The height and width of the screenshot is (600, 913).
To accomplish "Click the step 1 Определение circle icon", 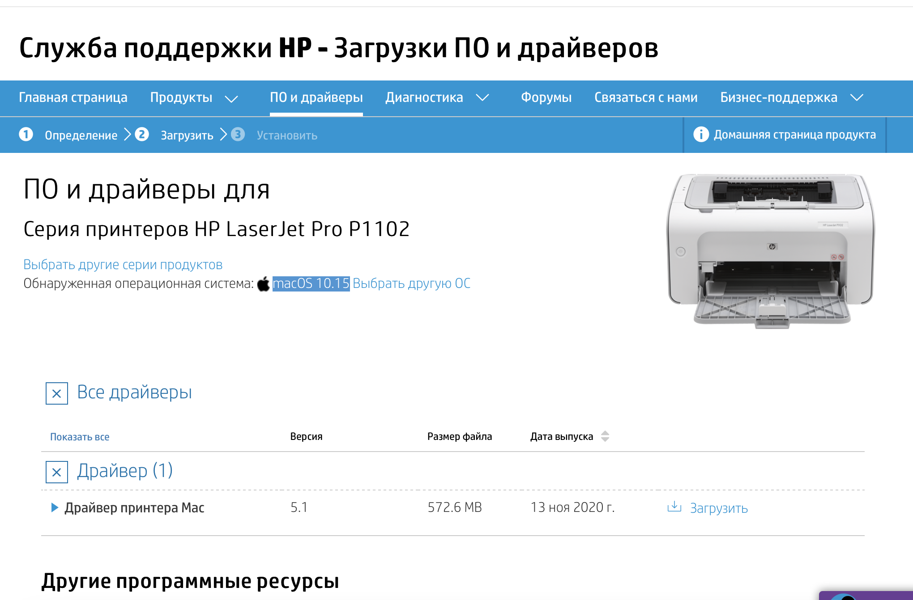I will coord(26,135).
